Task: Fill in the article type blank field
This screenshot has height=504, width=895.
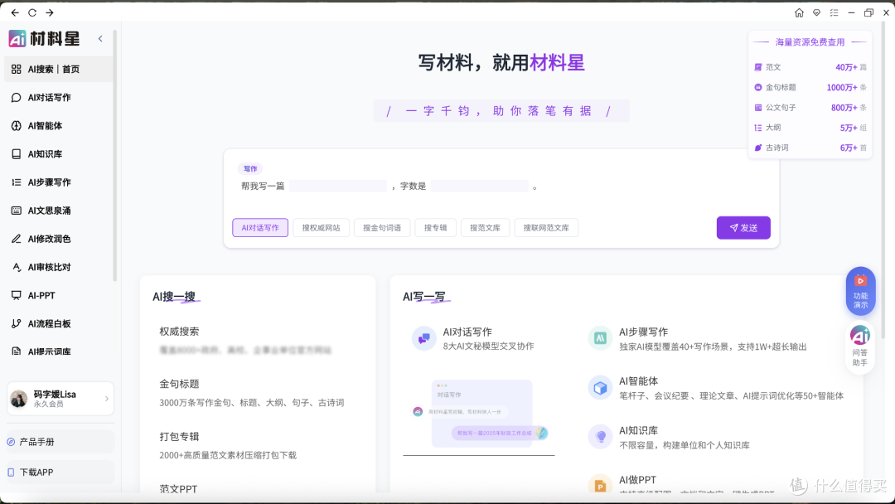Action: click(338, 186)
